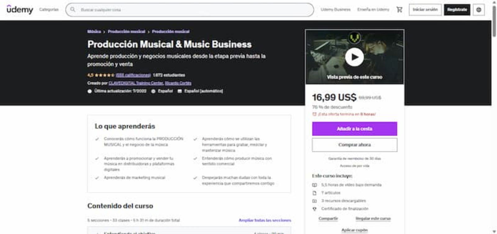
Task: Open Enseña en Udemy link
Action: coord(373,10)
